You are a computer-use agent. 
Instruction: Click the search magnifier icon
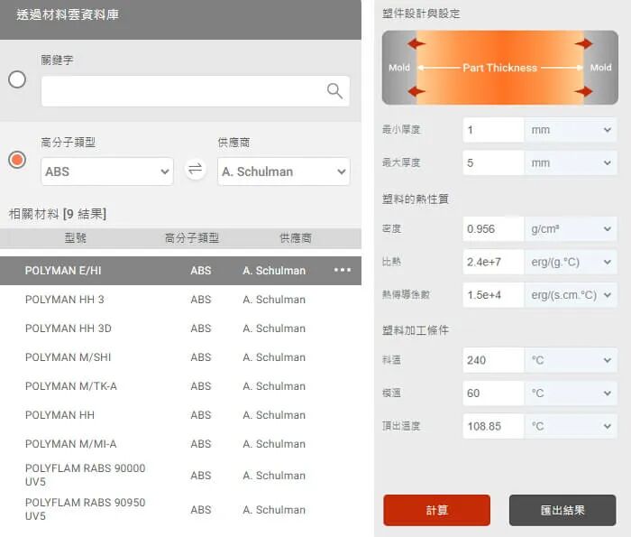[334, 91]
